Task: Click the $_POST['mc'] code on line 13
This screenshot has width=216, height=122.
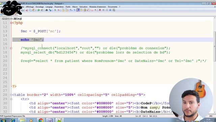Action: (47, 31)
